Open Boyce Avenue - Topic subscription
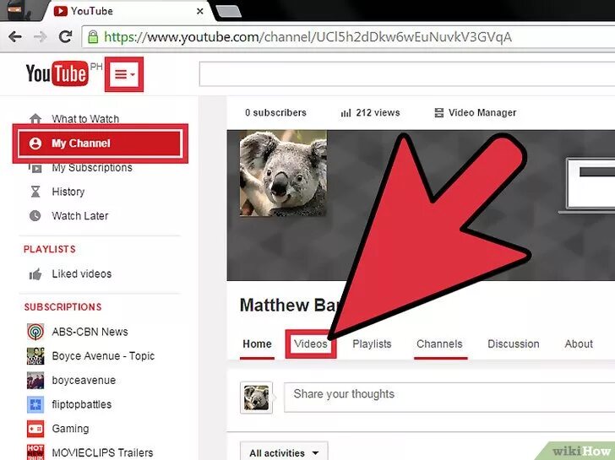Screen dimensions: 615x460 [x=103, y=356]
